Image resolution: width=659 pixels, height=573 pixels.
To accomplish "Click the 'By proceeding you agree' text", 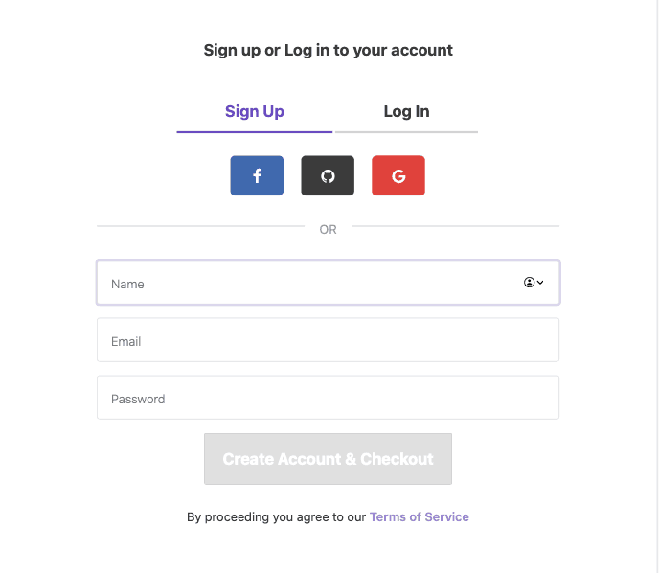I will click(276, 516).
